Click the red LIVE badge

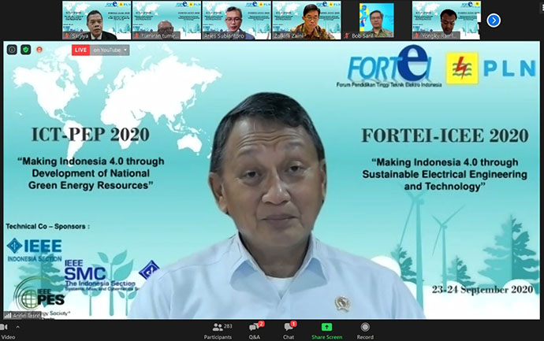click(80, 50)
